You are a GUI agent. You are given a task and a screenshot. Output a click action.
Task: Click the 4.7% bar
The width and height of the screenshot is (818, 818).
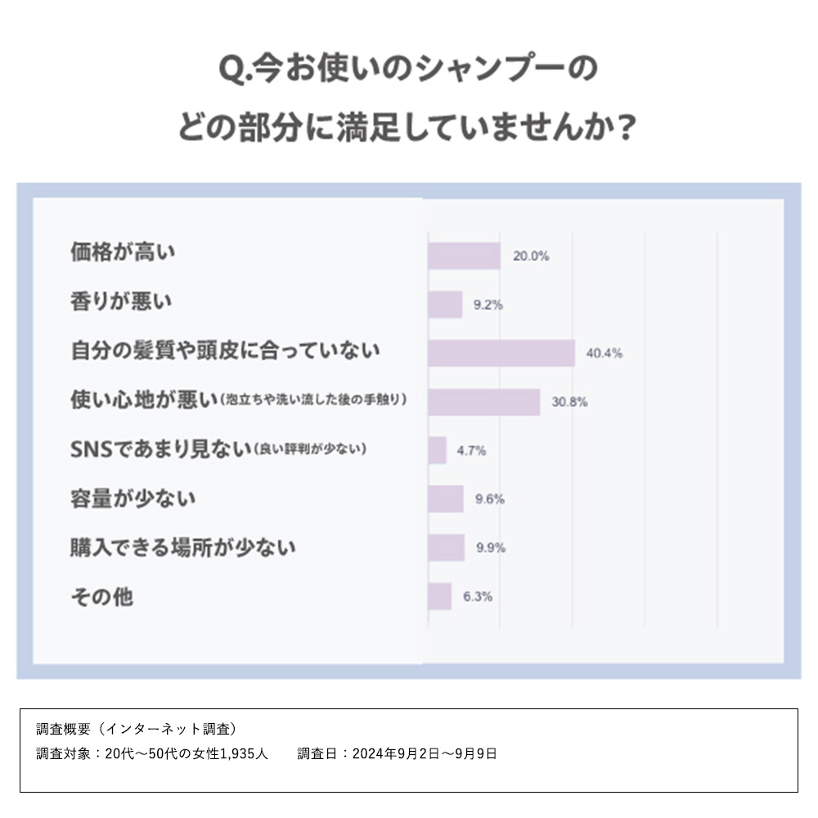pyautogui.click(x=437, y=450)
